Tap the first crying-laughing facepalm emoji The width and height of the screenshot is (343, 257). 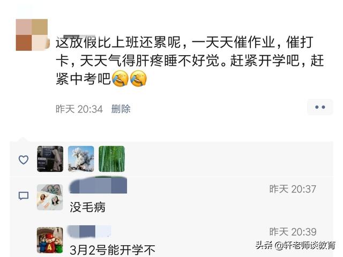tap(120, 79)
